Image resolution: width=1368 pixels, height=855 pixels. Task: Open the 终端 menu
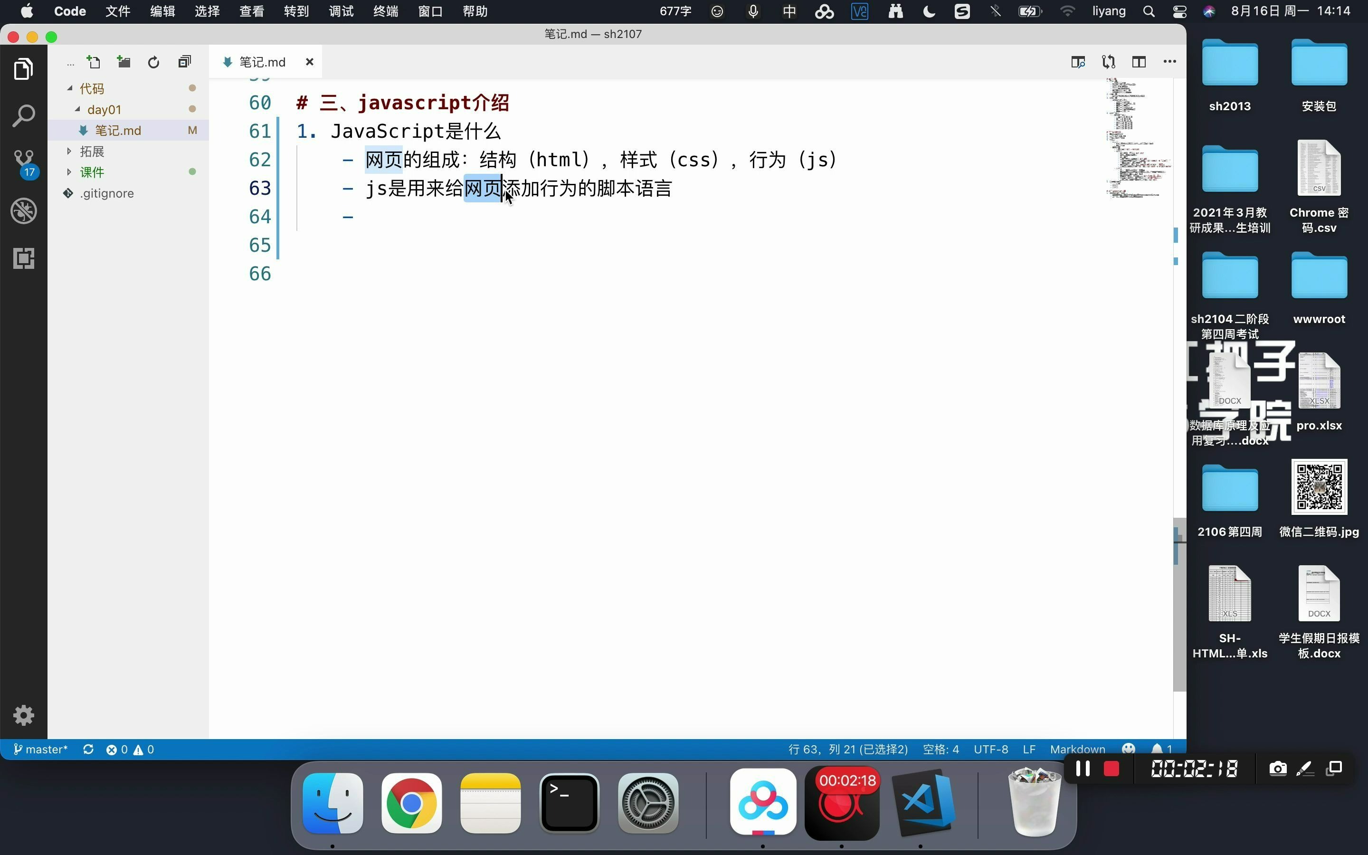click(x=386, y=11)
